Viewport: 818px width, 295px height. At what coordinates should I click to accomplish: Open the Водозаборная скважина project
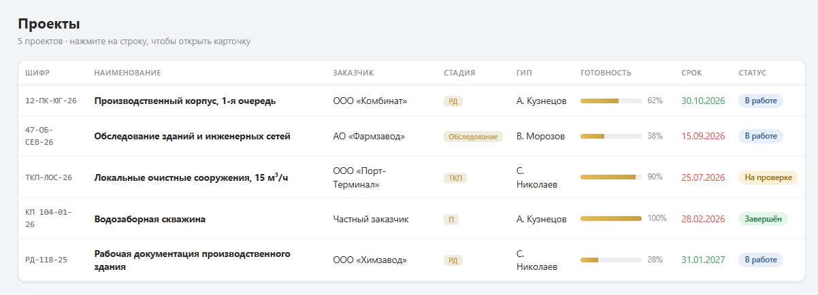tap(150, 219)
